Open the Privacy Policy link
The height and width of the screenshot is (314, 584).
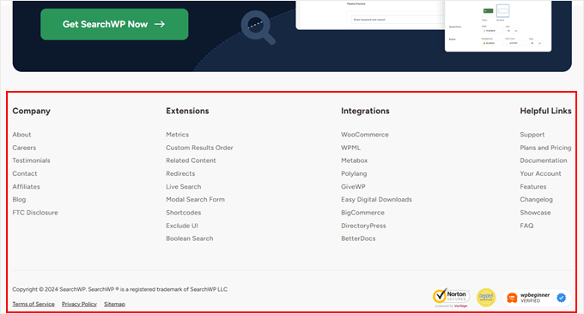[79, 304]
